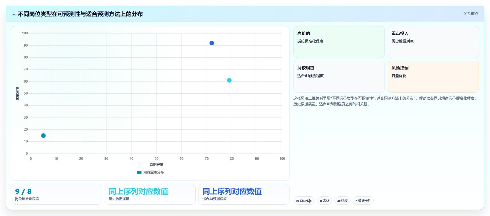Screen dimensions: 490x216
Task: Click the 适合AI预测程度 stat card label
Action: (x=215, y=199)
